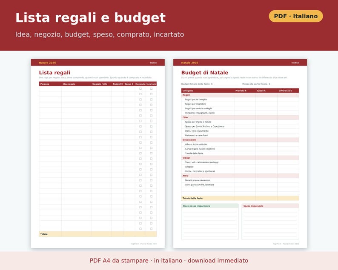Select the 'Ristoranti e cene fuori' row

pos(240,136)
